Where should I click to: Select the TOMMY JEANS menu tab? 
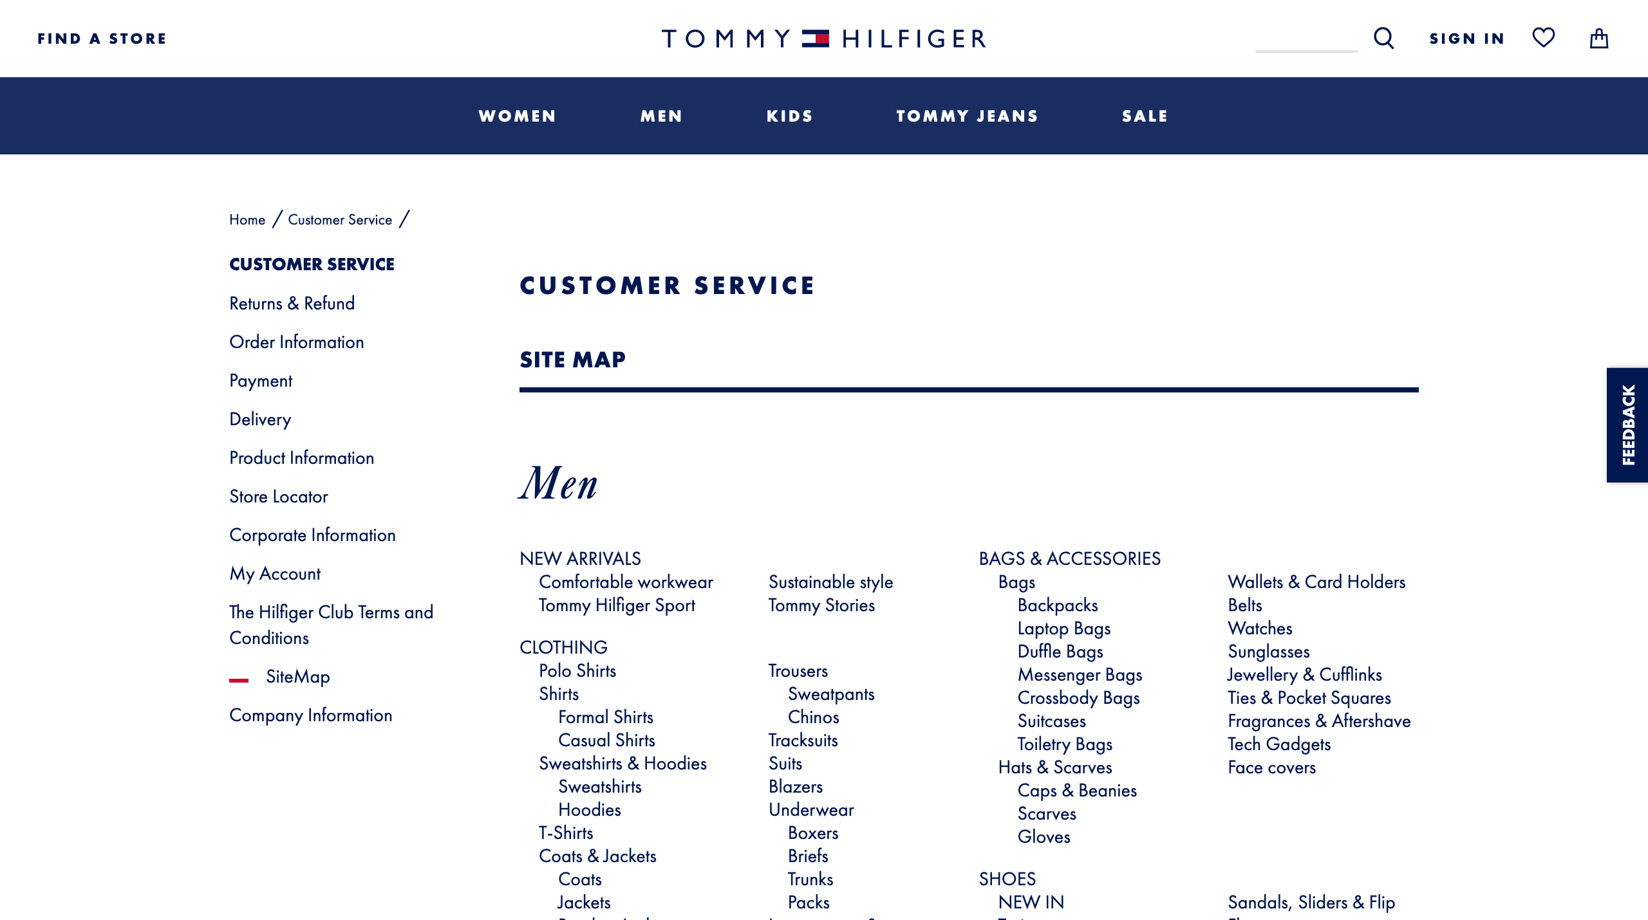point(967,115)
